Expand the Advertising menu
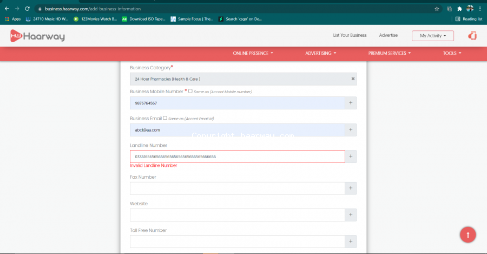Image resolution: width=487 pixels, height=254 pixels. [320, 53]
